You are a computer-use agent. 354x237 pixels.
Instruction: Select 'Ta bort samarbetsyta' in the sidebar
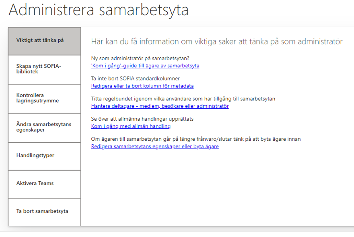point(44,212)
